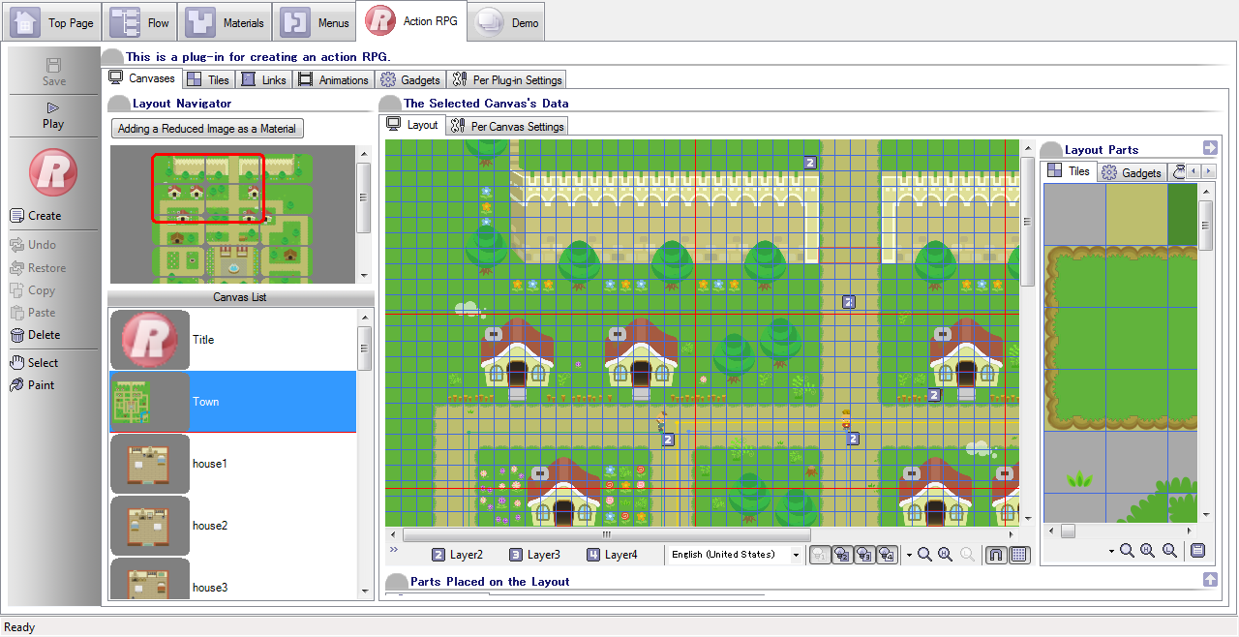This screenshot has width=1239, height=637.
Task: Expand layer bar with double chevron
Action: point(394,550)
